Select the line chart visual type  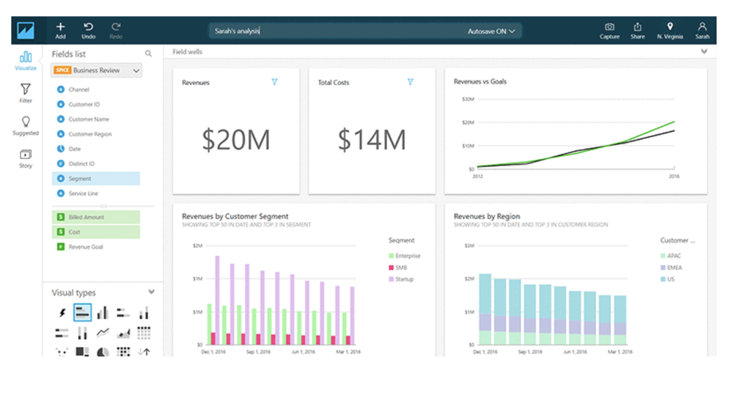tap(102, 332)
